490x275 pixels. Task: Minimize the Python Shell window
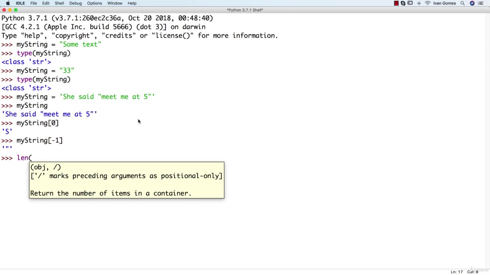pos(10,10)
